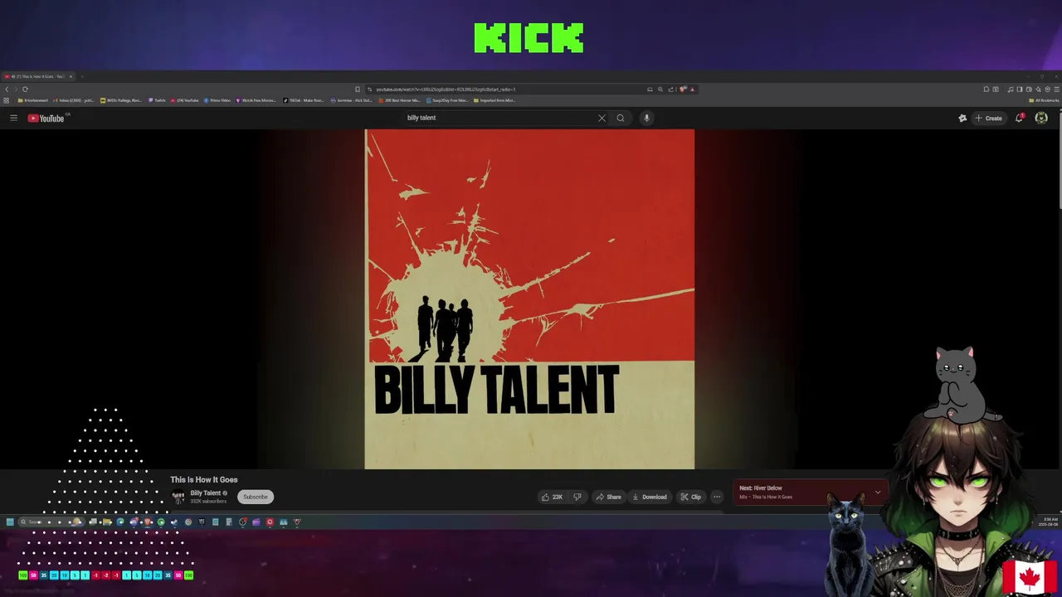The height and width of the screenshot is (597, 1062).
Task: Download the video
Action: (x=649, y=497)
